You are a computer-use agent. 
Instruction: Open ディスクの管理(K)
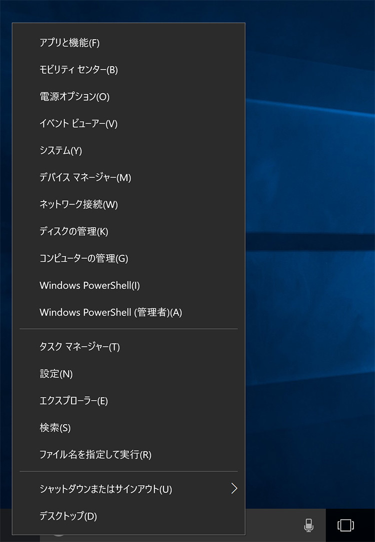73,232
